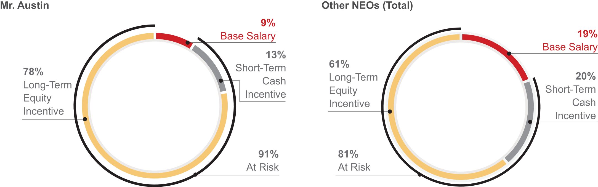Click the 19% Base Salary label
Screen dimensions: 598x187
[x=570, y=41]
